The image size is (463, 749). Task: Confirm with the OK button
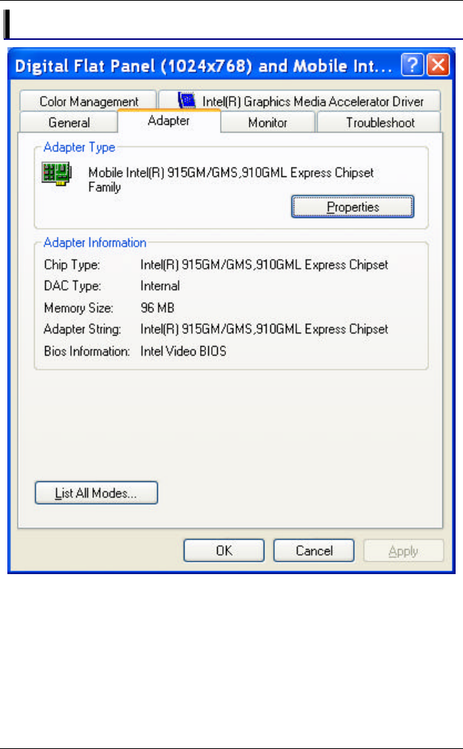(x=224, y=550)
